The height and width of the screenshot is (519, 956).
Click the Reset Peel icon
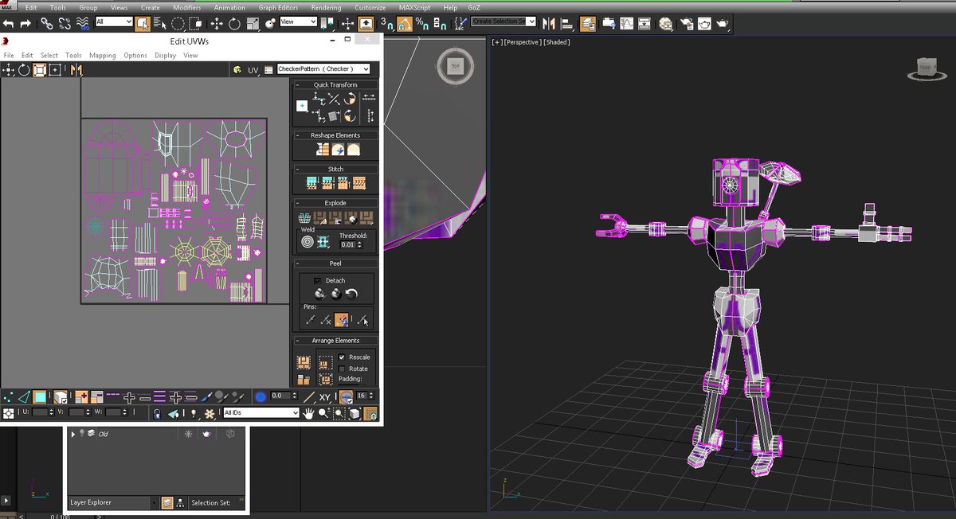(353, 294)
